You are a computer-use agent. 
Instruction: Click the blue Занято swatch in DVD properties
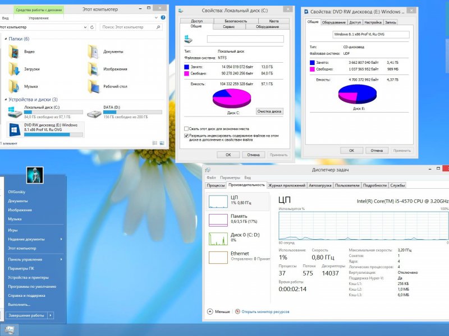[x=312, y=63]
